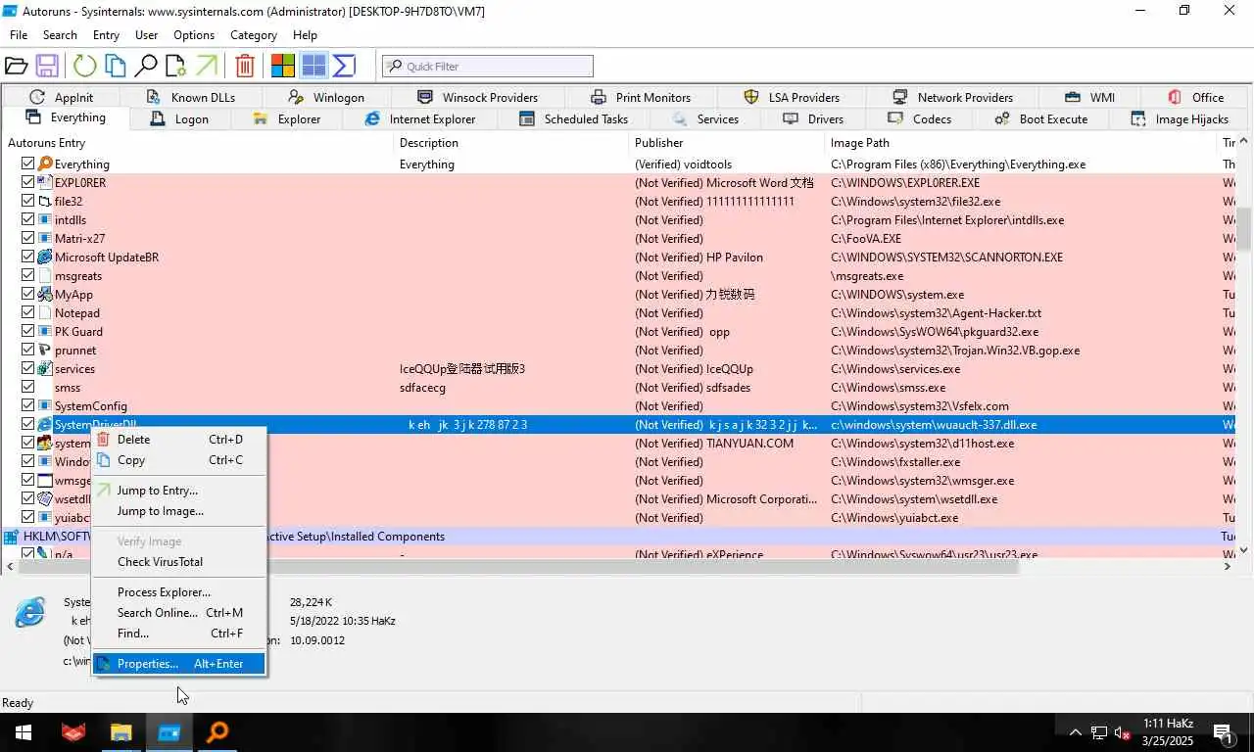
Task: Choose Properties in the context menu
Action: [178, 664]
